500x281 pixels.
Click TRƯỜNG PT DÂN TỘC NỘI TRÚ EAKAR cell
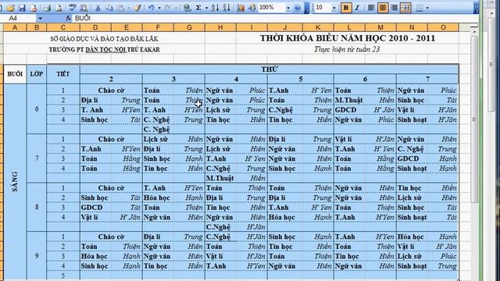104,50
